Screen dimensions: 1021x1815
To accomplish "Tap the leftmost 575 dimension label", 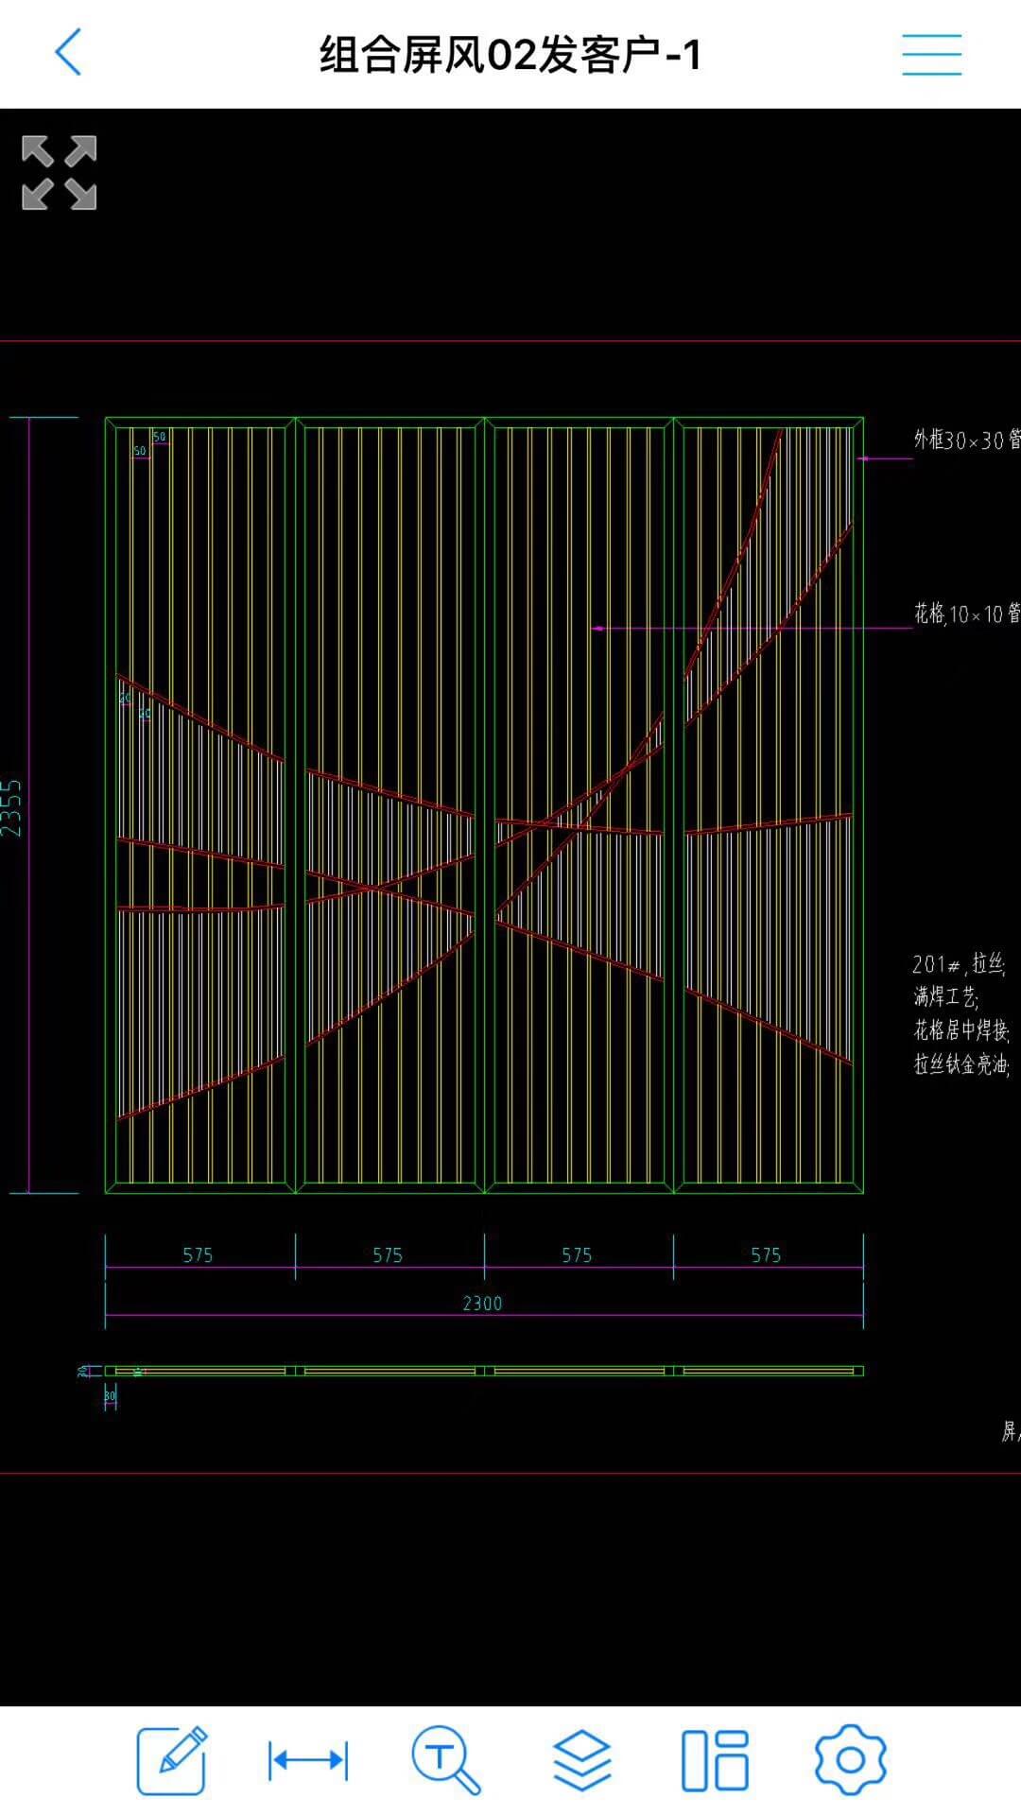I will (199, 1255).
